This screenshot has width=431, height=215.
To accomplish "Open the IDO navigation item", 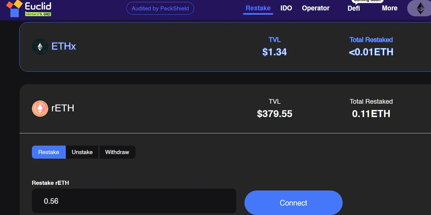I will (x=286, y=8).
